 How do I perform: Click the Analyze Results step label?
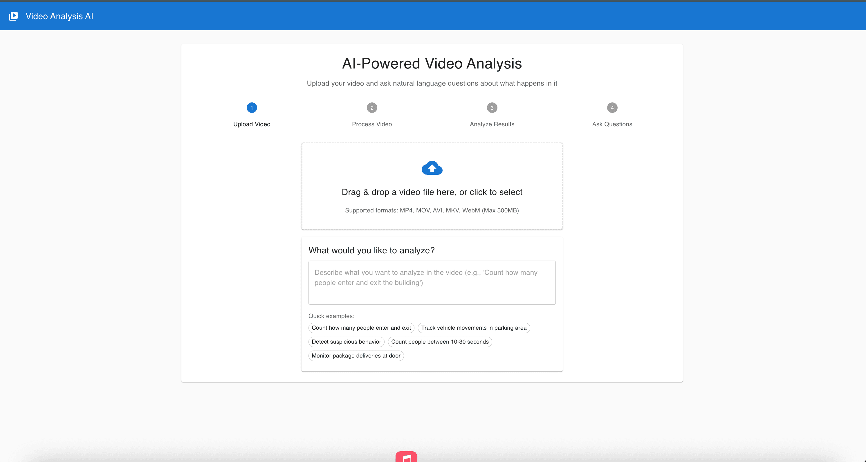coord(492,124)
